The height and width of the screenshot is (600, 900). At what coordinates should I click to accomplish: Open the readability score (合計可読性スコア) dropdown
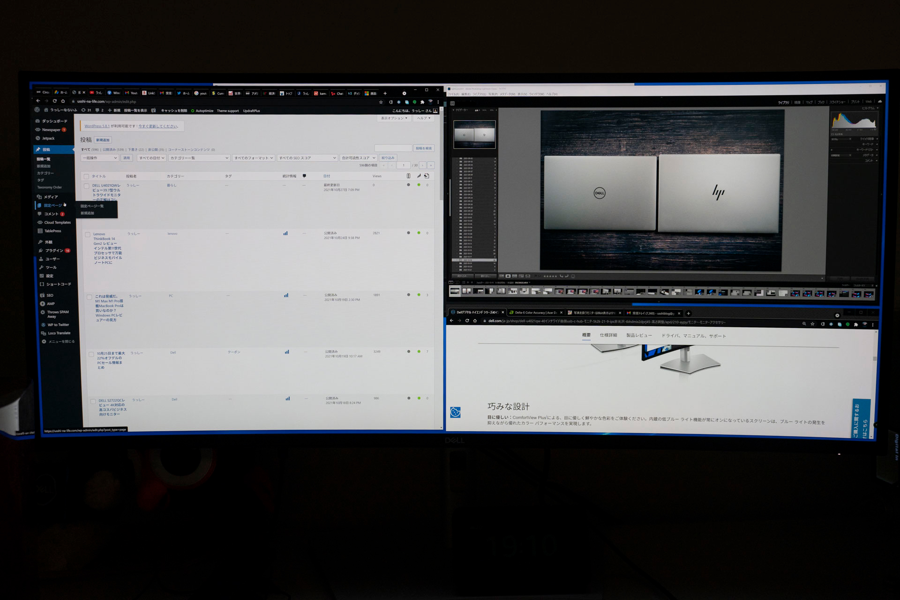tap(359, 158)
